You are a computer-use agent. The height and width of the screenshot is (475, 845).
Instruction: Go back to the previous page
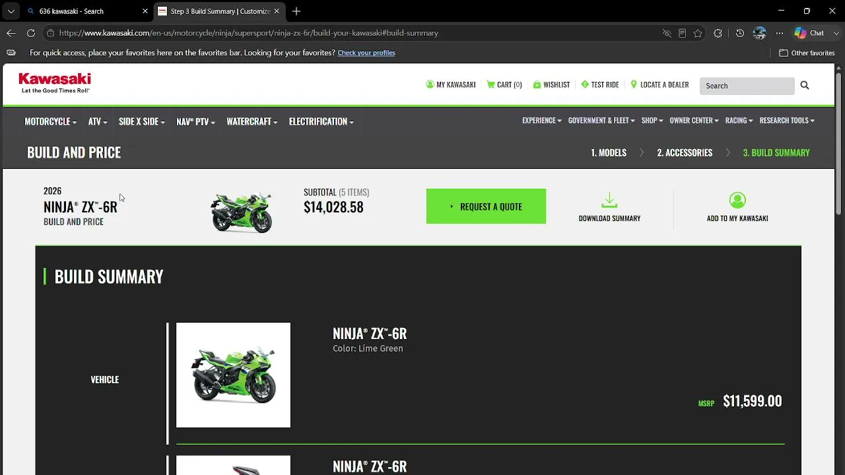pyautogui.click(x=11, y=33)
